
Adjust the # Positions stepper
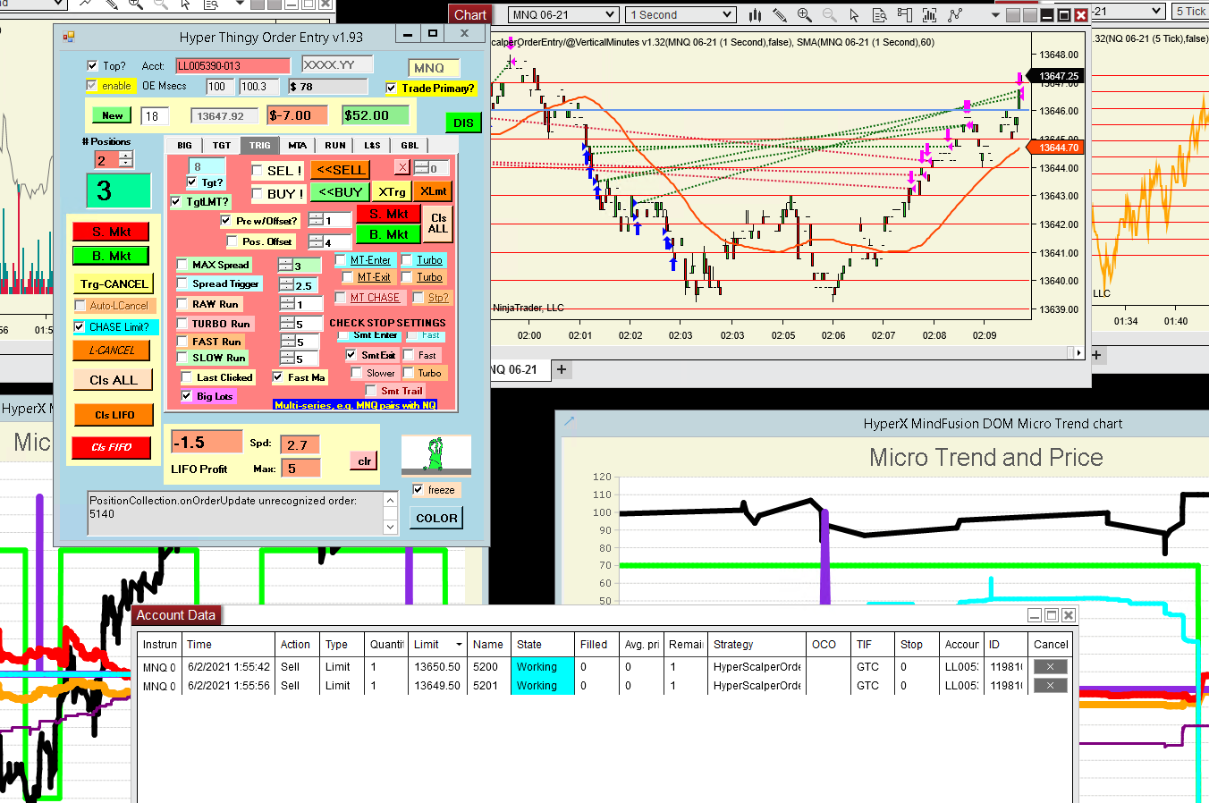pyautogui.click(x=126, y=159)
